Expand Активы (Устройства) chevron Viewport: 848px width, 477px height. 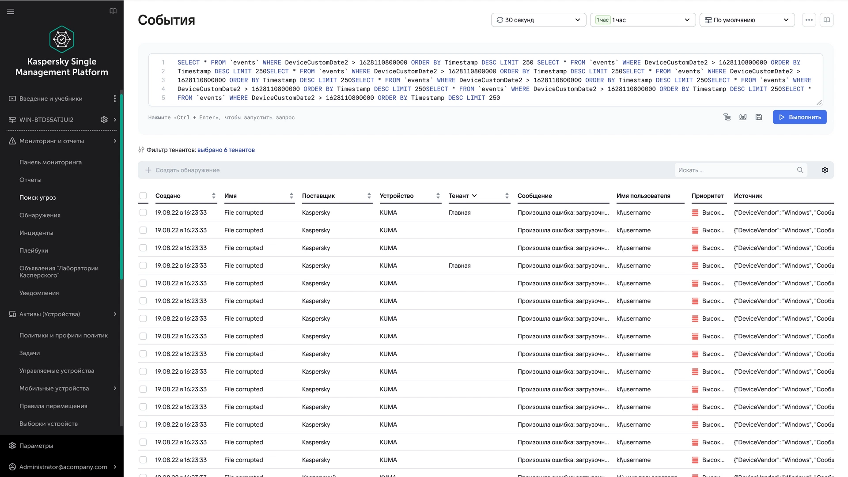[115, 314]
